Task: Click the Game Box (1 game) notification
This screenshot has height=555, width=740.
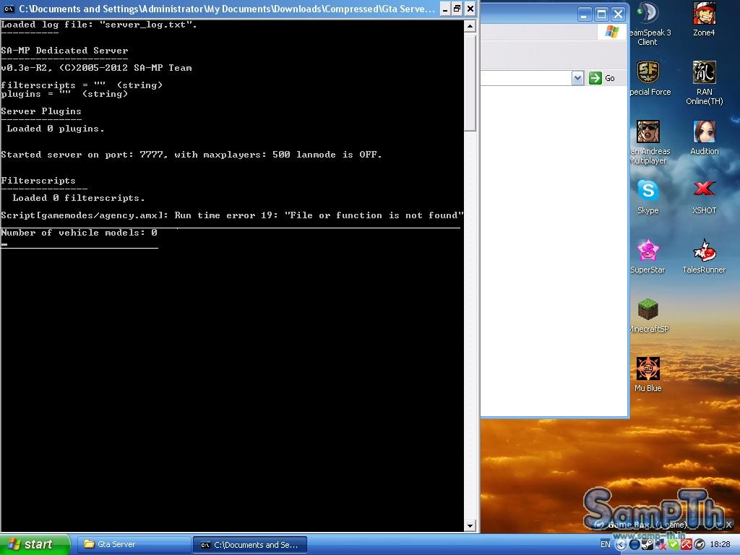Action: 647,525
